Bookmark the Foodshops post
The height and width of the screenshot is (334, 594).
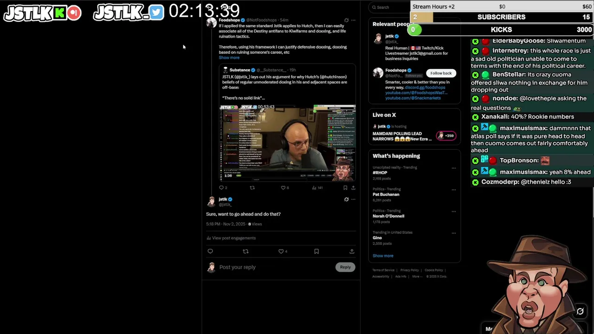[345, 187]
